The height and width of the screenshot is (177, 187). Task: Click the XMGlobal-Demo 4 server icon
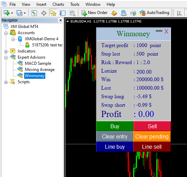click(20, 39)
